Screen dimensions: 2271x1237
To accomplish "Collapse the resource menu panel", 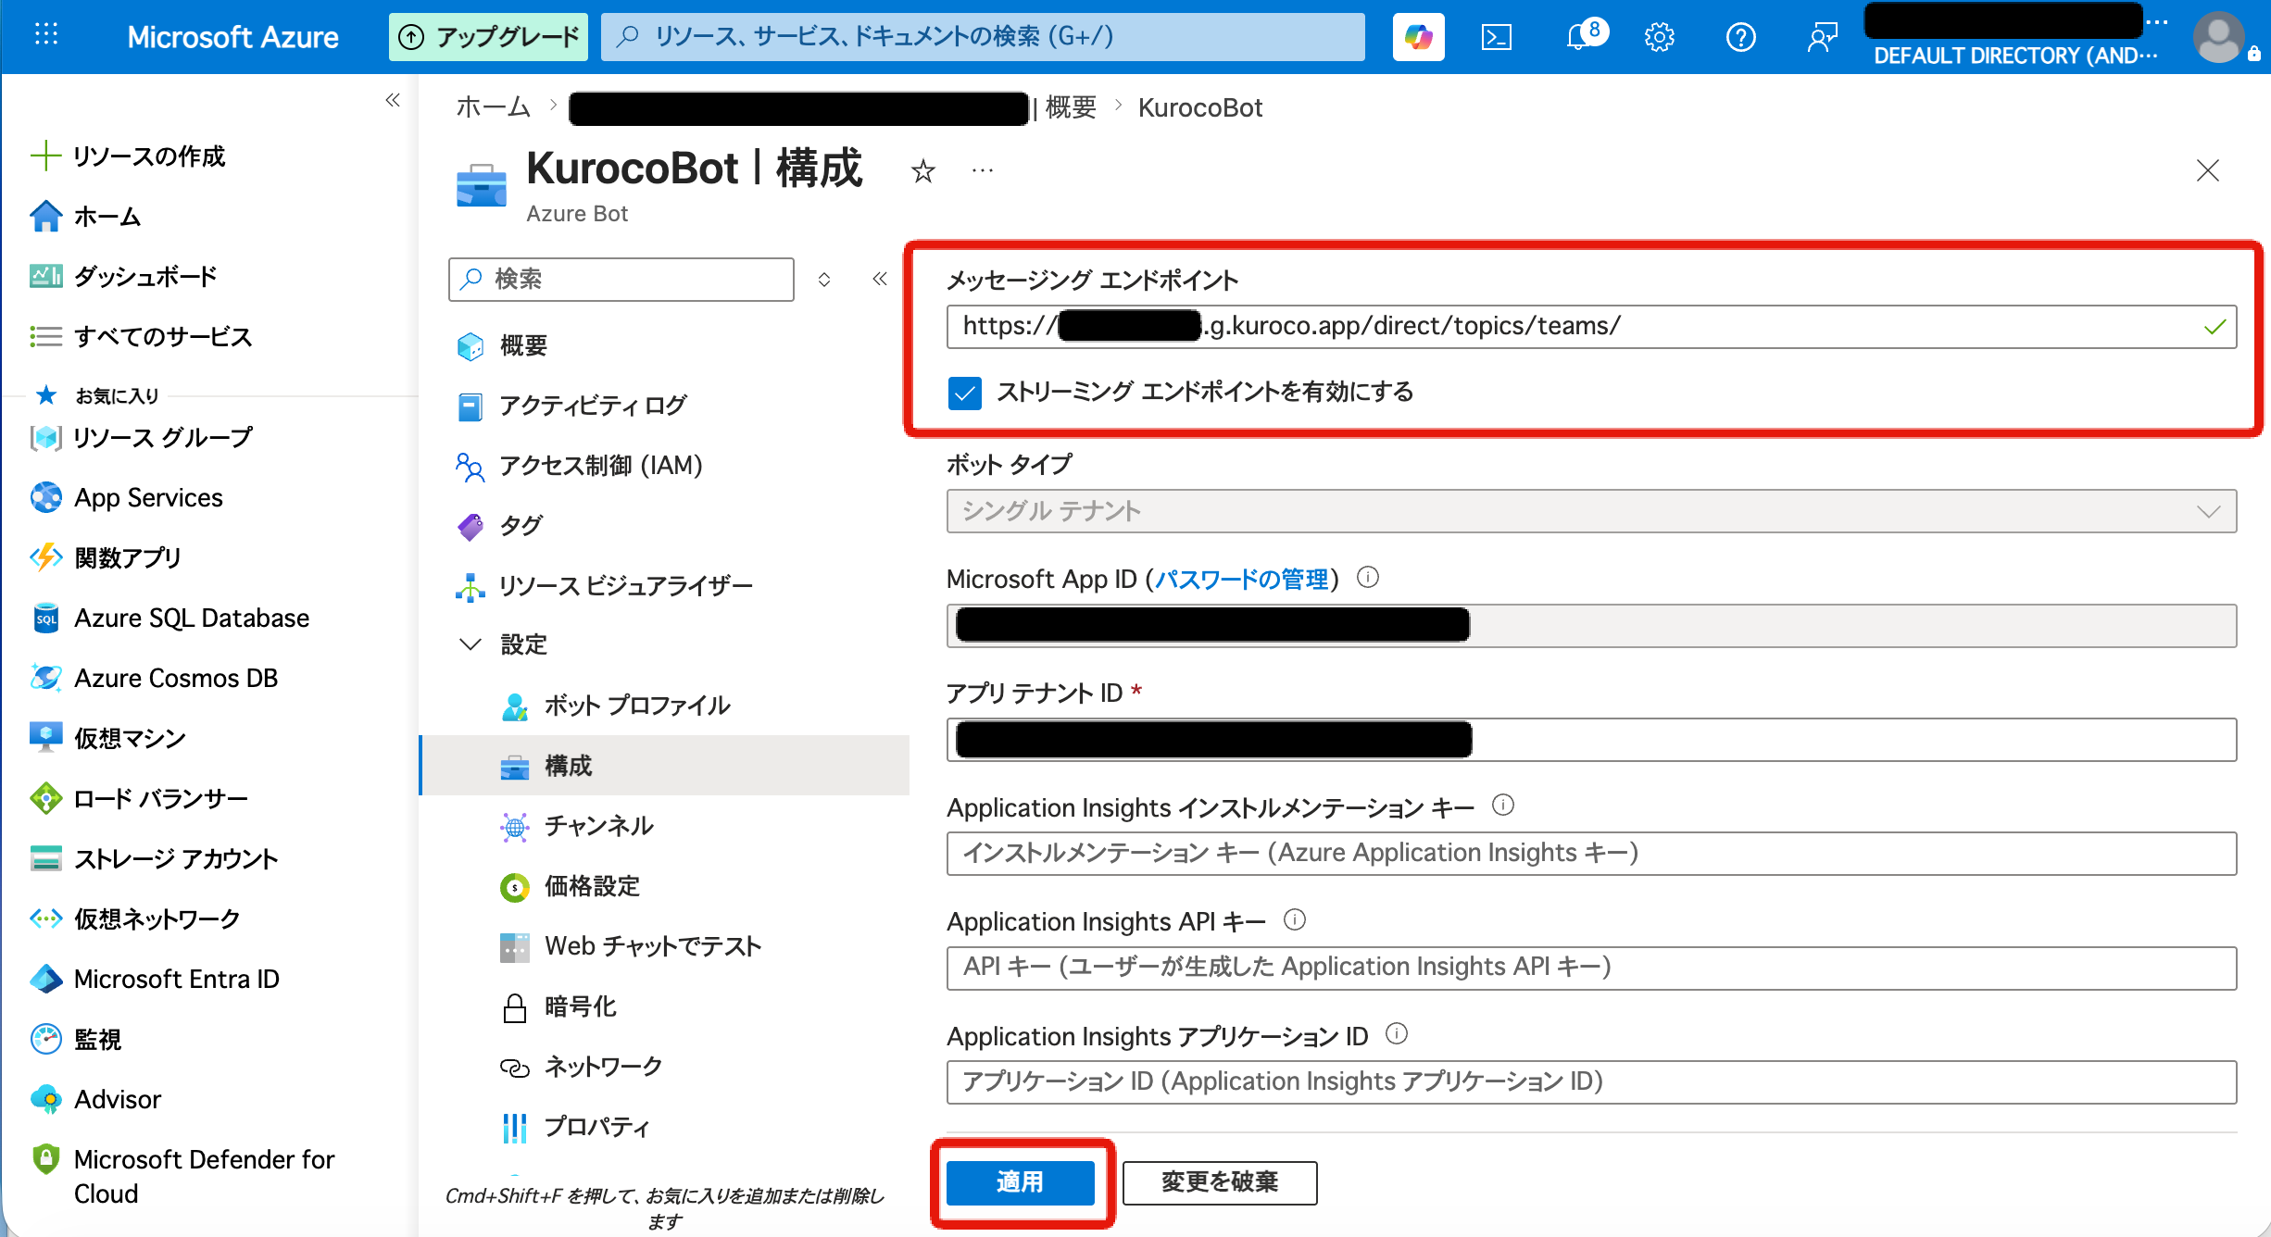I will [x=880, y=279].
